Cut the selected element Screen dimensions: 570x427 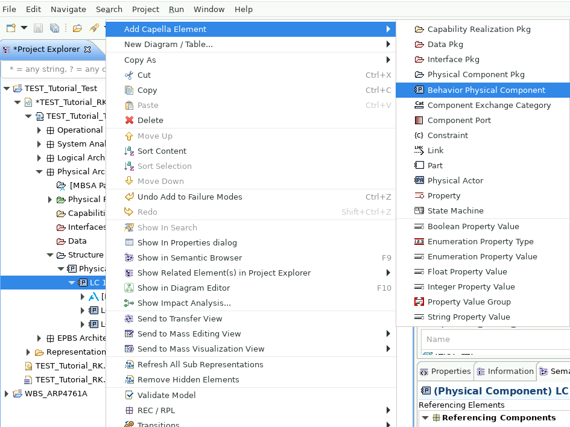(x=251, y=75)
